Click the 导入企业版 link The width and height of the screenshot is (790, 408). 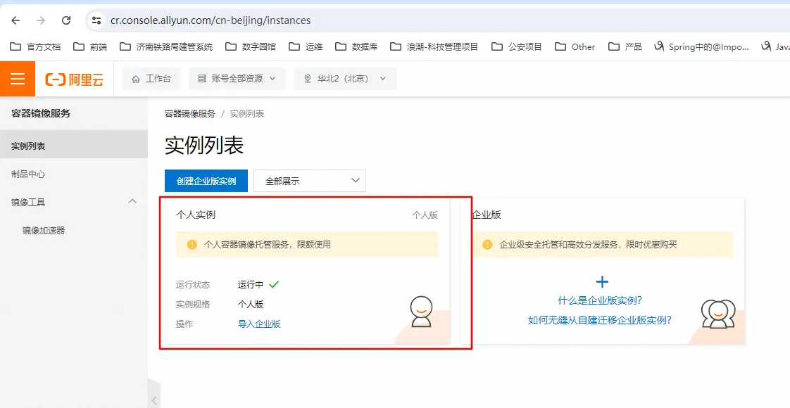pyautogui.click(x=259, y=324)
